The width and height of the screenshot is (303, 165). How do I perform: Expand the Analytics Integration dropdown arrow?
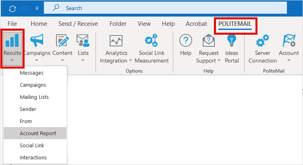click(131, 61)
